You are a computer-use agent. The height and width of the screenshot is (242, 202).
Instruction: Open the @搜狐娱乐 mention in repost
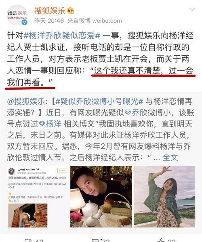coord(26,102)
